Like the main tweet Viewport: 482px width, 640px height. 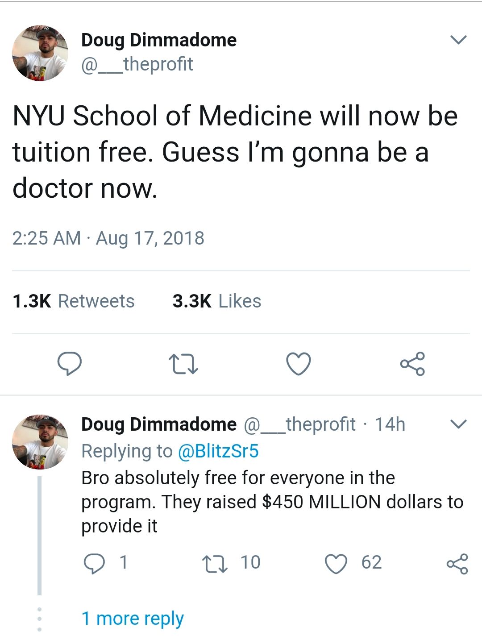pyautogui.click(x=298, y=363)
